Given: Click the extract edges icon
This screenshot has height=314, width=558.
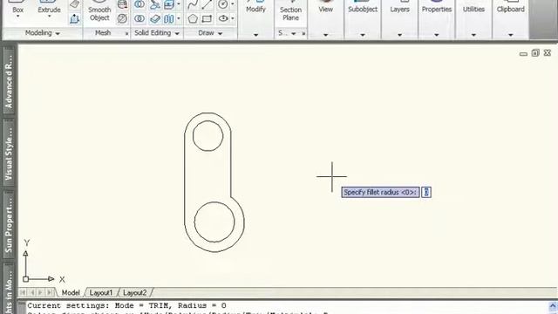Looking at the screenshot, I should (x=169, y=4).
